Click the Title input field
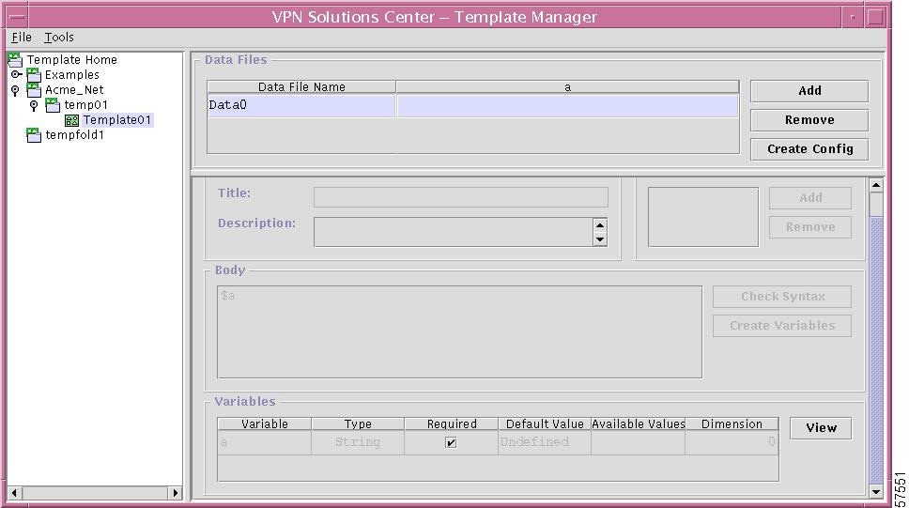909x508 pixels. 461,197
